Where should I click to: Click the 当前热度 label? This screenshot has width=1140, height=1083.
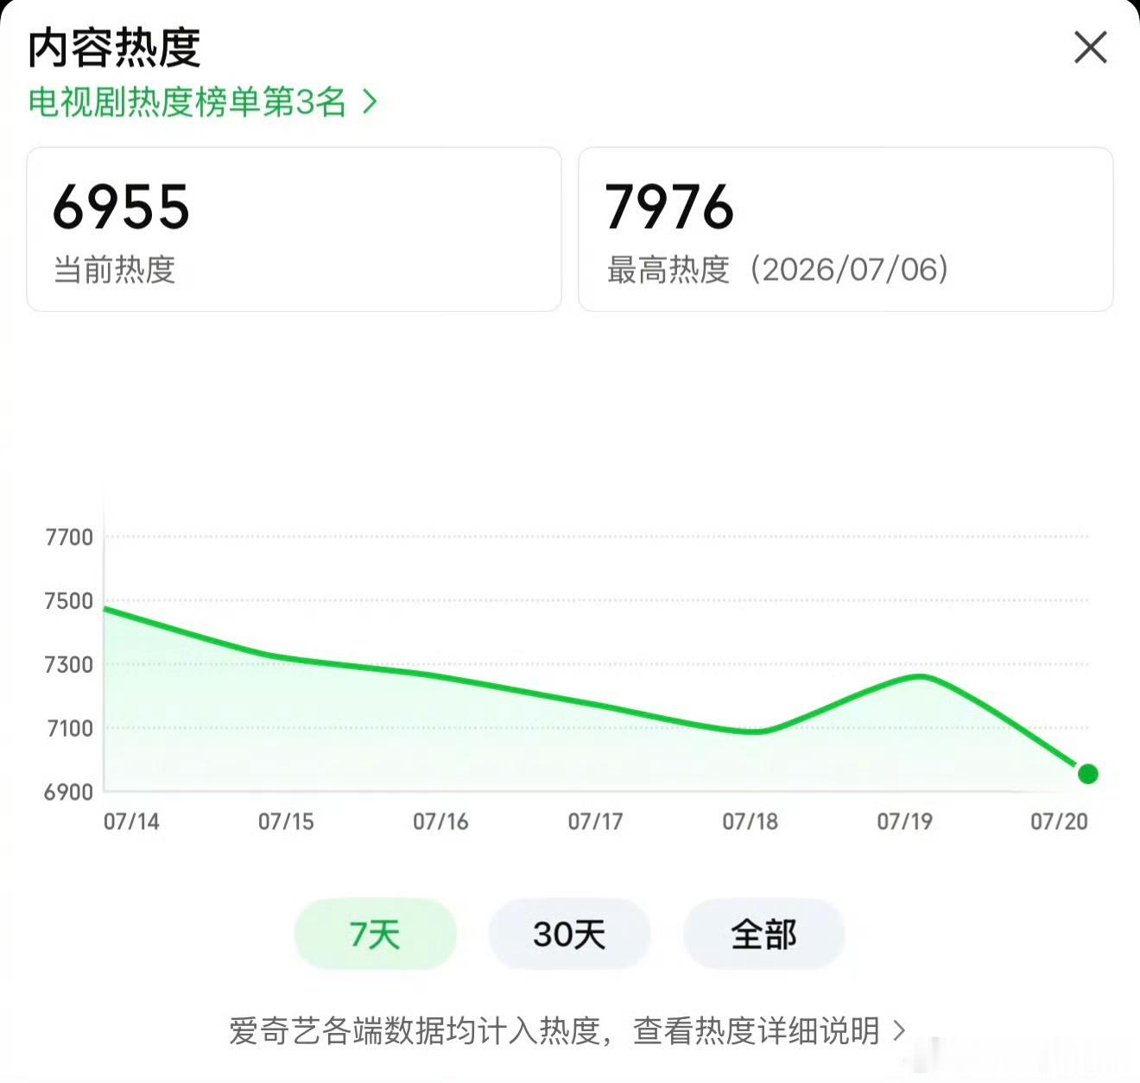click(x=114, y=269)
